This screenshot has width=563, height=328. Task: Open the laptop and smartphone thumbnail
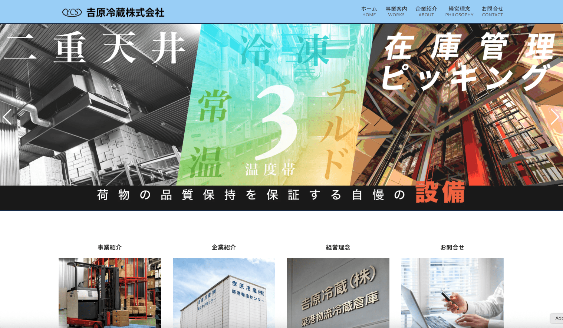tap(452, 292)
